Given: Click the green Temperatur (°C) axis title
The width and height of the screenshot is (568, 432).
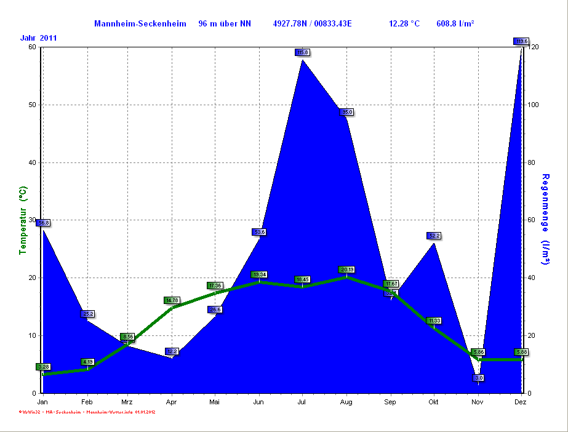Looking at the screenshot, I should click(23, 220).
